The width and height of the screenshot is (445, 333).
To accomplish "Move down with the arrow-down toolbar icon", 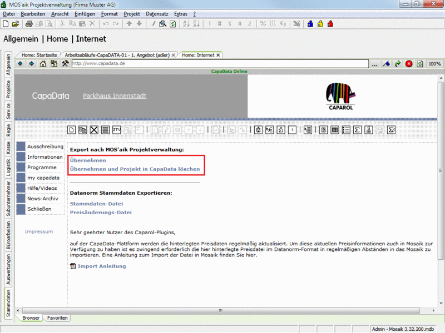I will 139,24.
